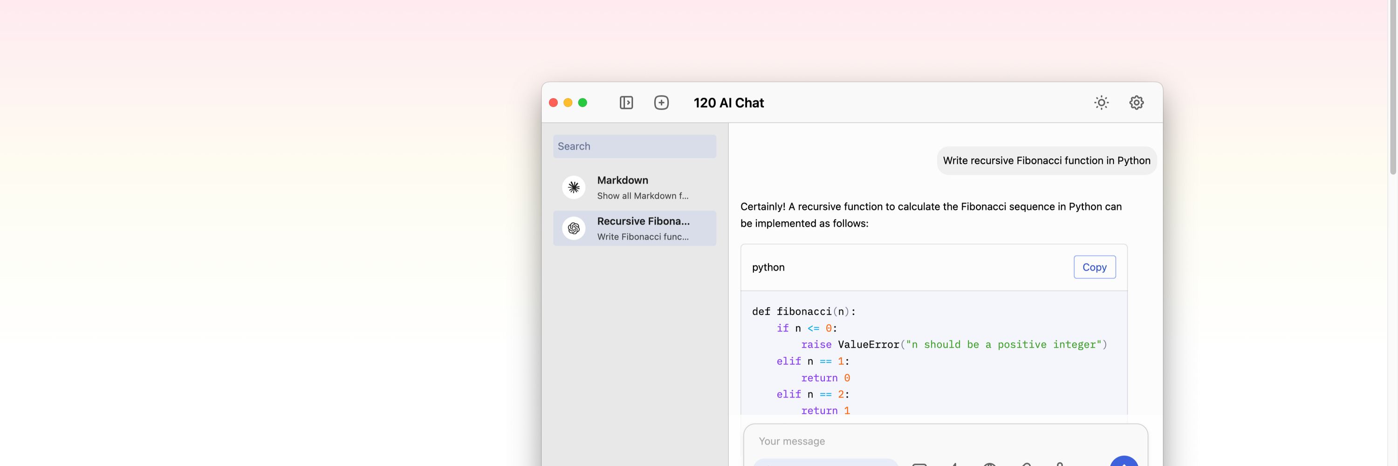Click 'Show all Markdown f...' preview text

pyautogui.click(x=643, y=196)
